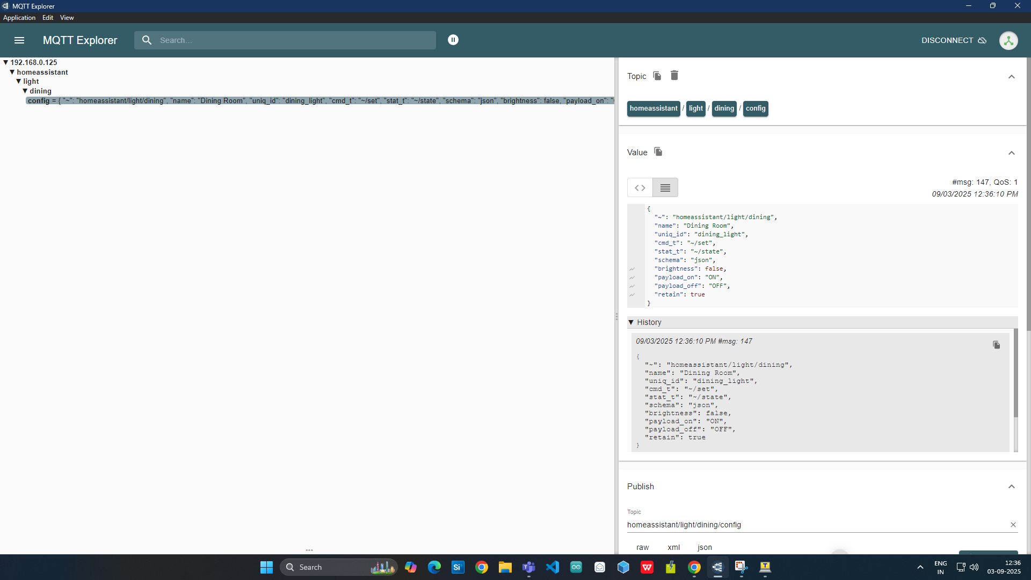Collapse the Value section

pyautogui.click(x=1012, y=153)
